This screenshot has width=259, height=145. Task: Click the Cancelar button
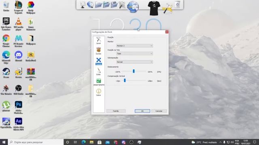(159, 111)
